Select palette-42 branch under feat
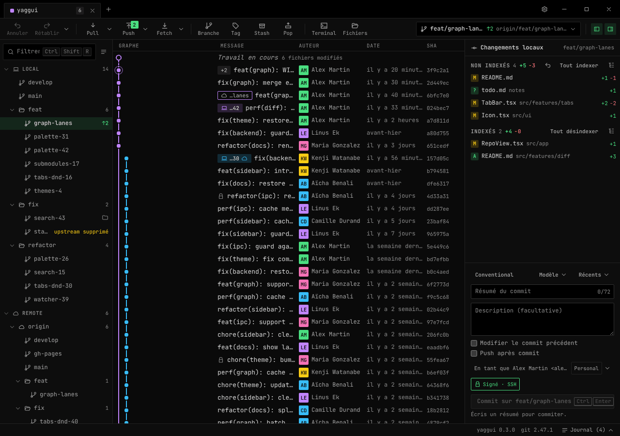This screenshot has width=620, height=436. (x=56, y=150)
